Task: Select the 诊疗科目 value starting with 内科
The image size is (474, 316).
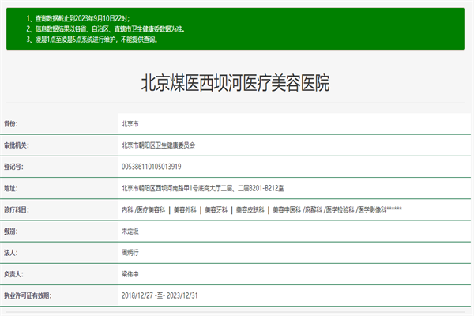Action: [x=261, y=210]
